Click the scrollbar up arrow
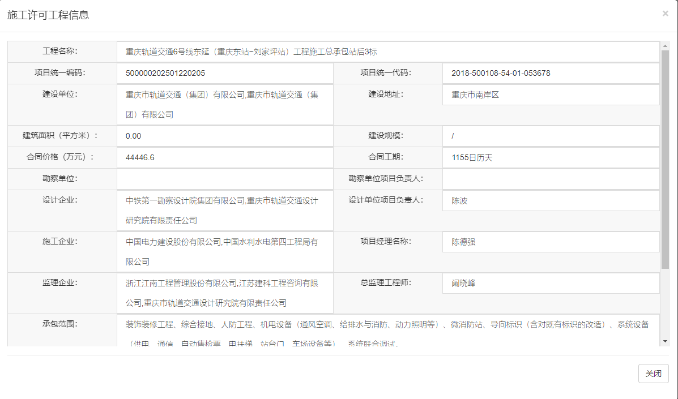678x399 pixels. [665, 45]
